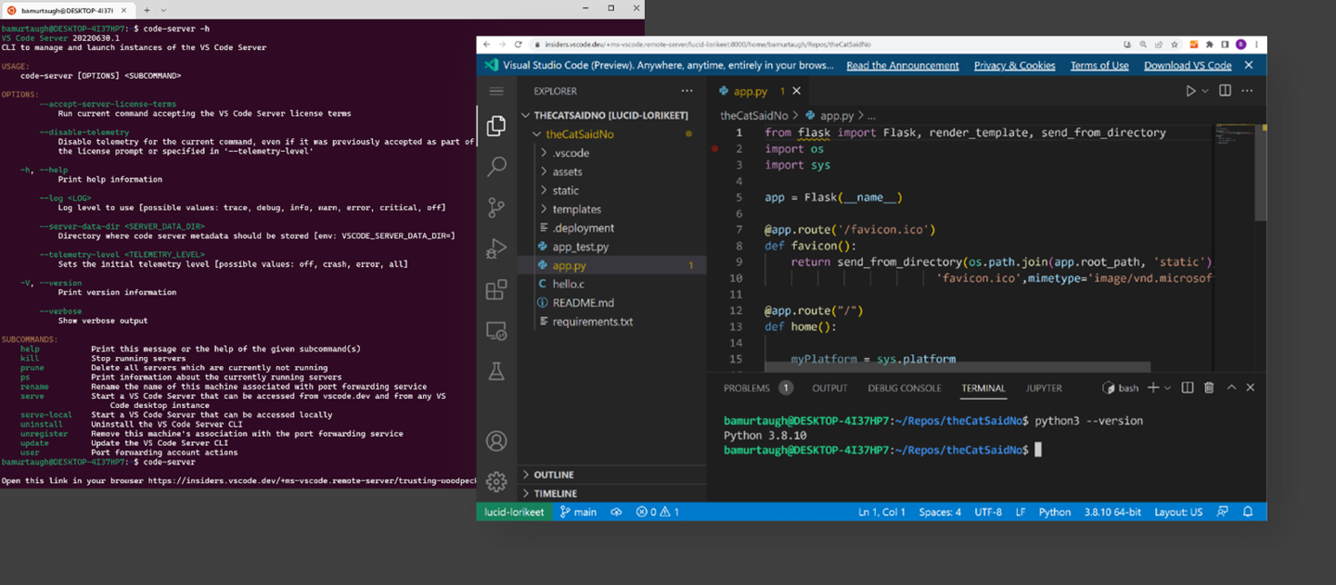Click the Accounts icon in activity bar

[496, 441]
